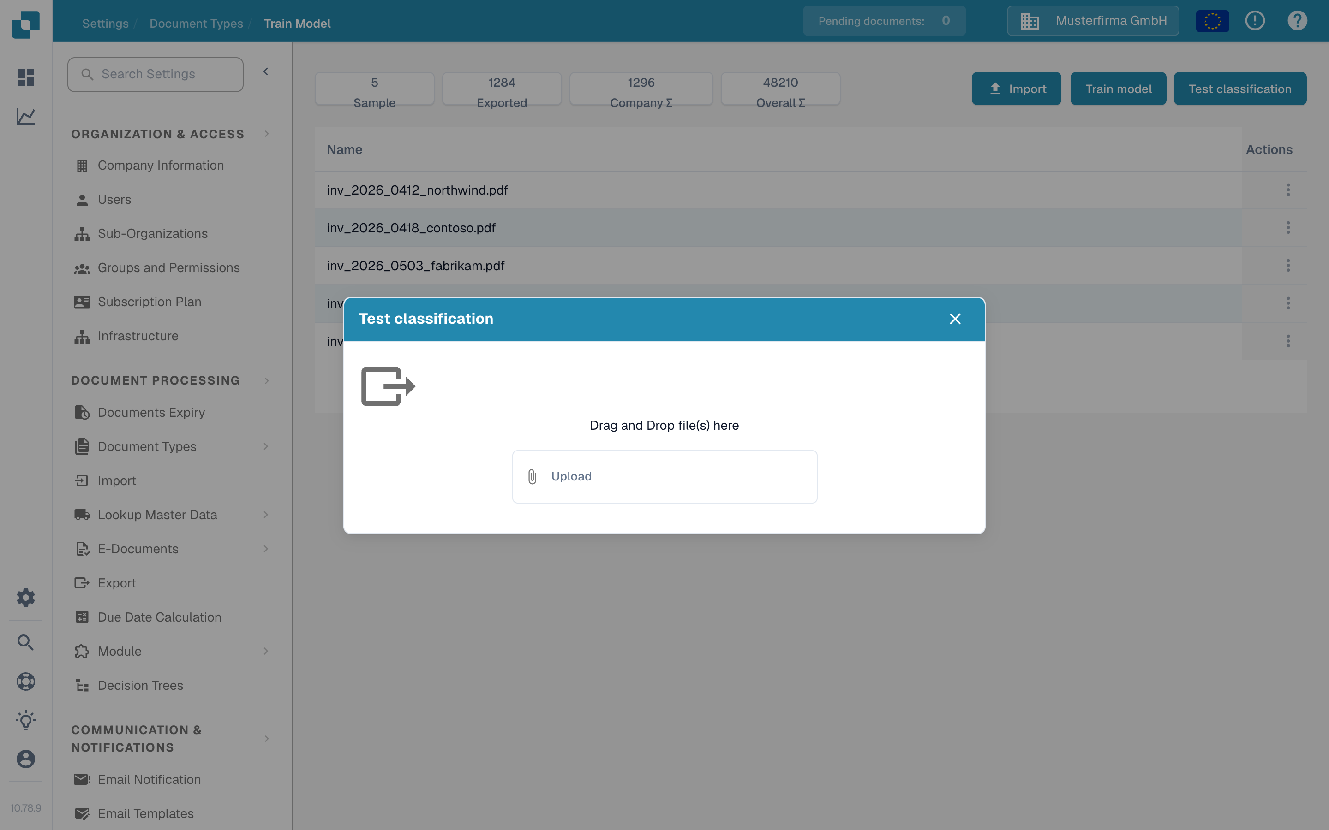Open the analytics chart icon
This screenshot has width=1329, height=830.
[x=26, y=116]
